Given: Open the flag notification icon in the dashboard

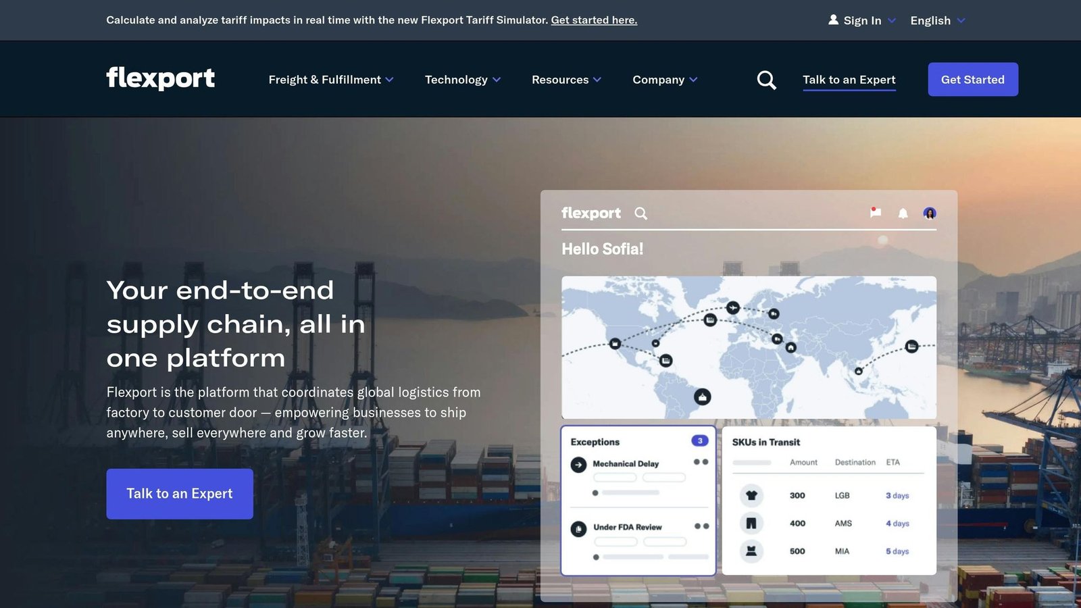Looking at the screenshot, I should click(875, 213).
